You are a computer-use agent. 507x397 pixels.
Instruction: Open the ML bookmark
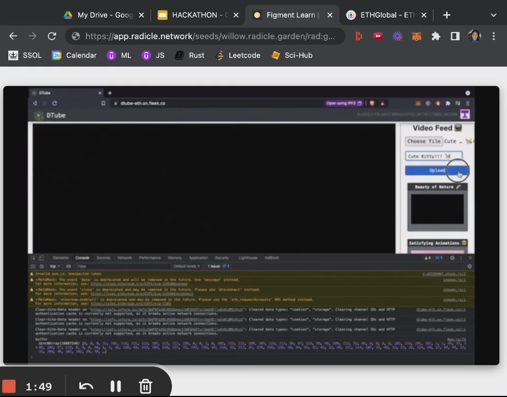118,55
